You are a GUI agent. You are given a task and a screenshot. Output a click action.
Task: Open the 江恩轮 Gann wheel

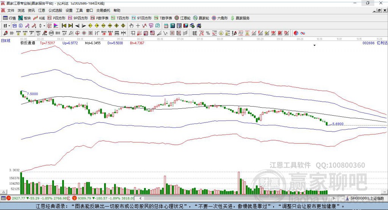(183, 18)
